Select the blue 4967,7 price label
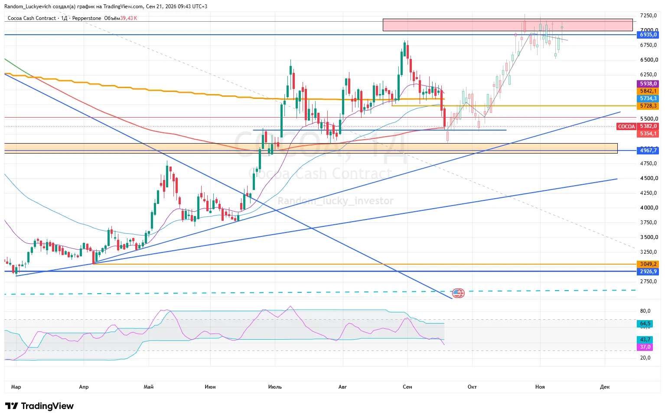 coord(648,151)
